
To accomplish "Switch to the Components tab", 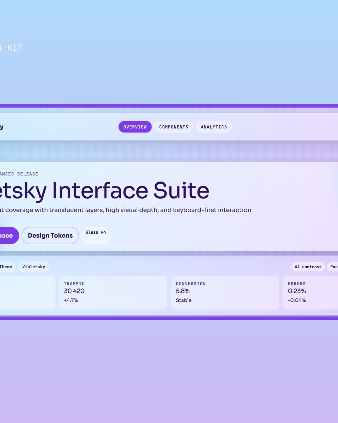I will pyautogui.click(x=174, y=127).
